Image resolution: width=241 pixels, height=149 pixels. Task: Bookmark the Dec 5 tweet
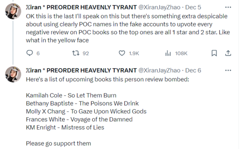coord(214,53)
